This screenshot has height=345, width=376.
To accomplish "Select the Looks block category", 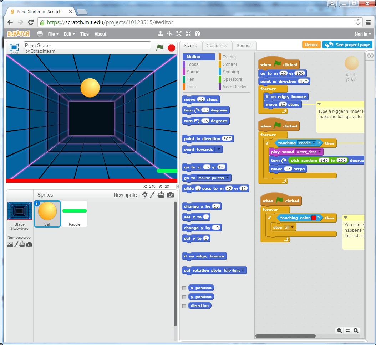I will 192,64.
